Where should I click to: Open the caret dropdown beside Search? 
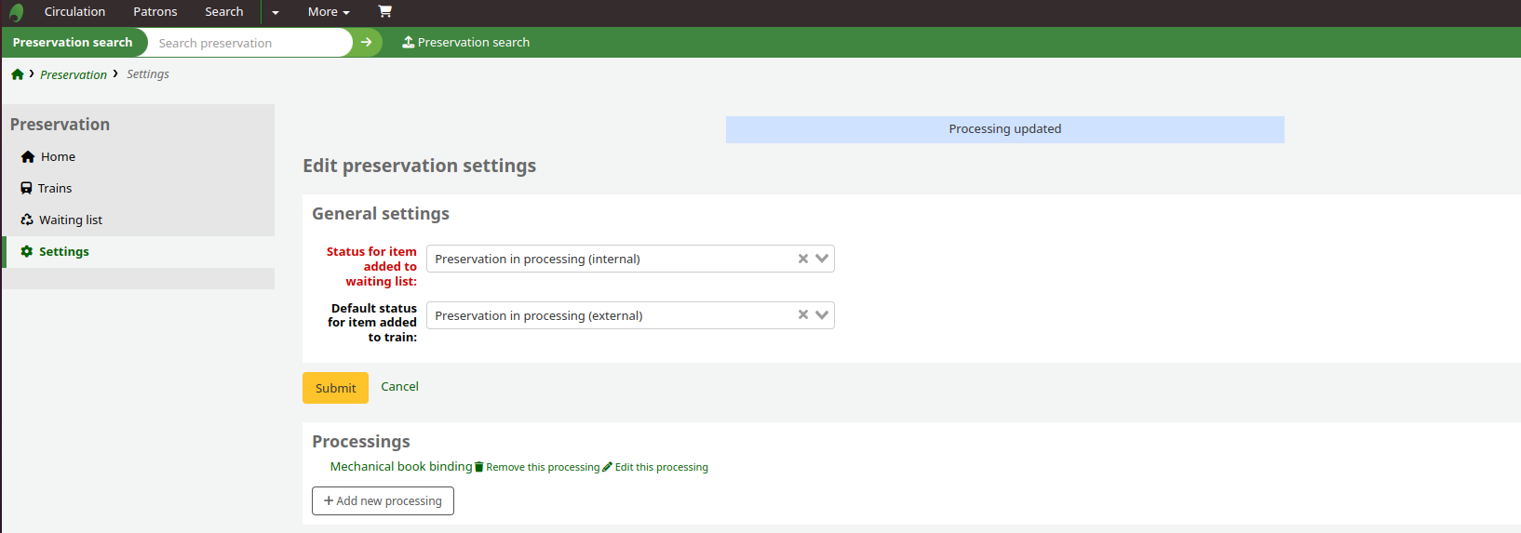click(x=276, y=13)
